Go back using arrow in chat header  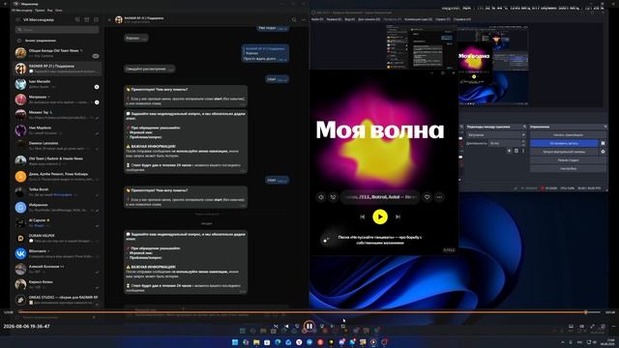pos(109,19)
